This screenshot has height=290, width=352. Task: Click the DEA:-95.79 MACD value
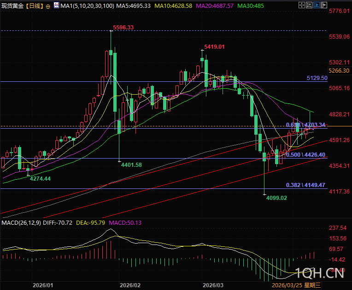click(91, 222)
